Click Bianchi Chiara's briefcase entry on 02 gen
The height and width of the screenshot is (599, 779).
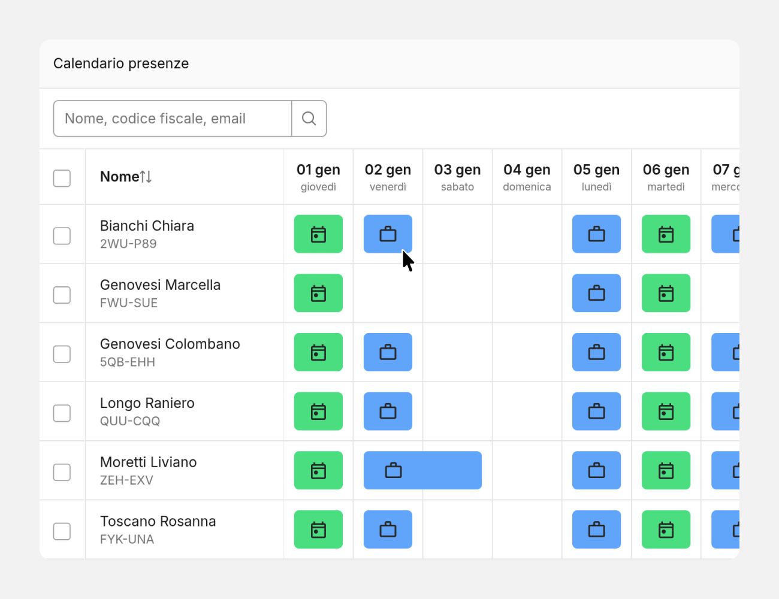[388, 234]
